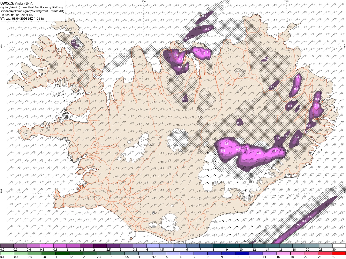Click the '0.2' value label in upper legend
Screen dimensions: 346x259
click(x=2, y=250)
